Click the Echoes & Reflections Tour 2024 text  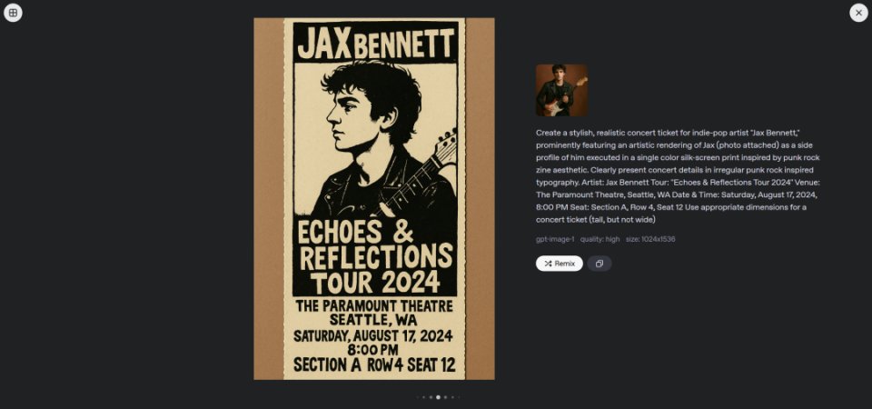point(374,256)
